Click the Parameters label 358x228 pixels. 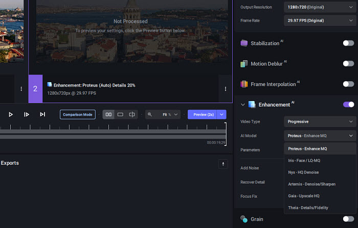(250, 150)
